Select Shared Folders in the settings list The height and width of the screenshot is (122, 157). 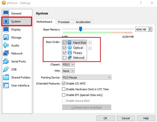point(17,77)
